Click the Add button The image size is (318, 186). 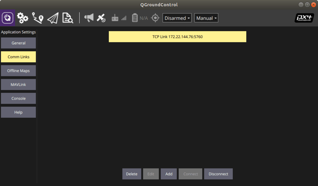click(x=169, y=174)
